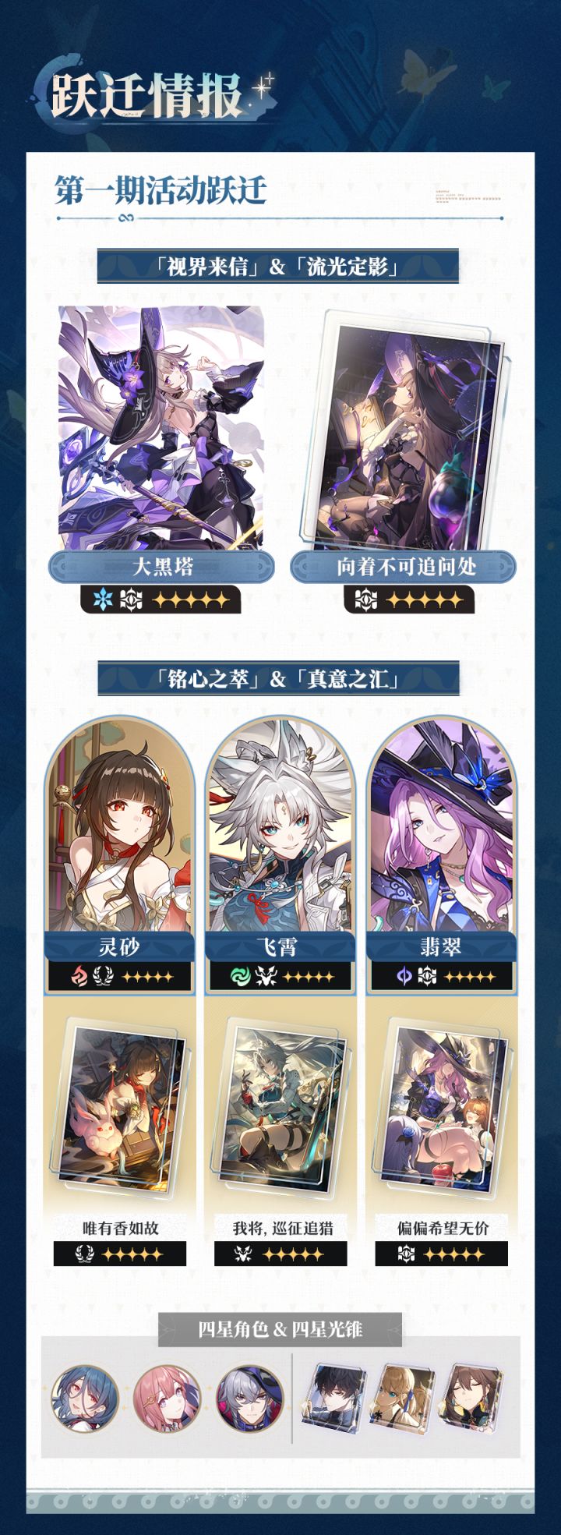Screen dimensions: 561x1535
Task: Open the 「视界来信」&「流光定影」 header
Action: (278, 267)
